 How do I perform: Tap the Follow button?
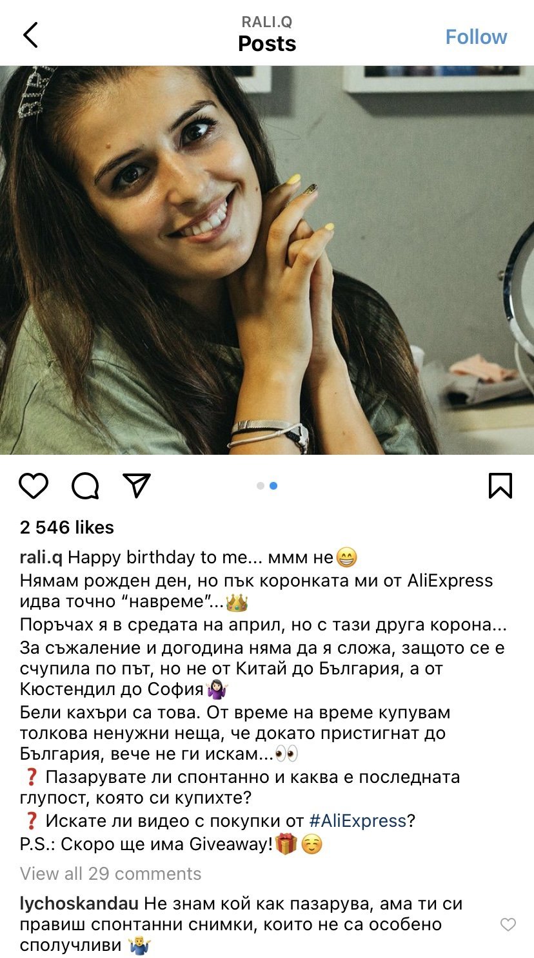click(x=476, y=37)
